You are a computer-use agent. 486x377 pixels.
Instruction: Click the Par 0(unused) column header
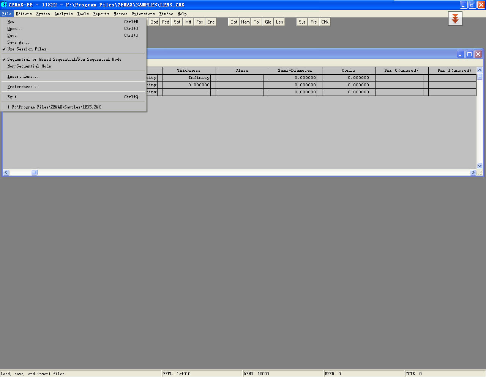tap(402, 71)
